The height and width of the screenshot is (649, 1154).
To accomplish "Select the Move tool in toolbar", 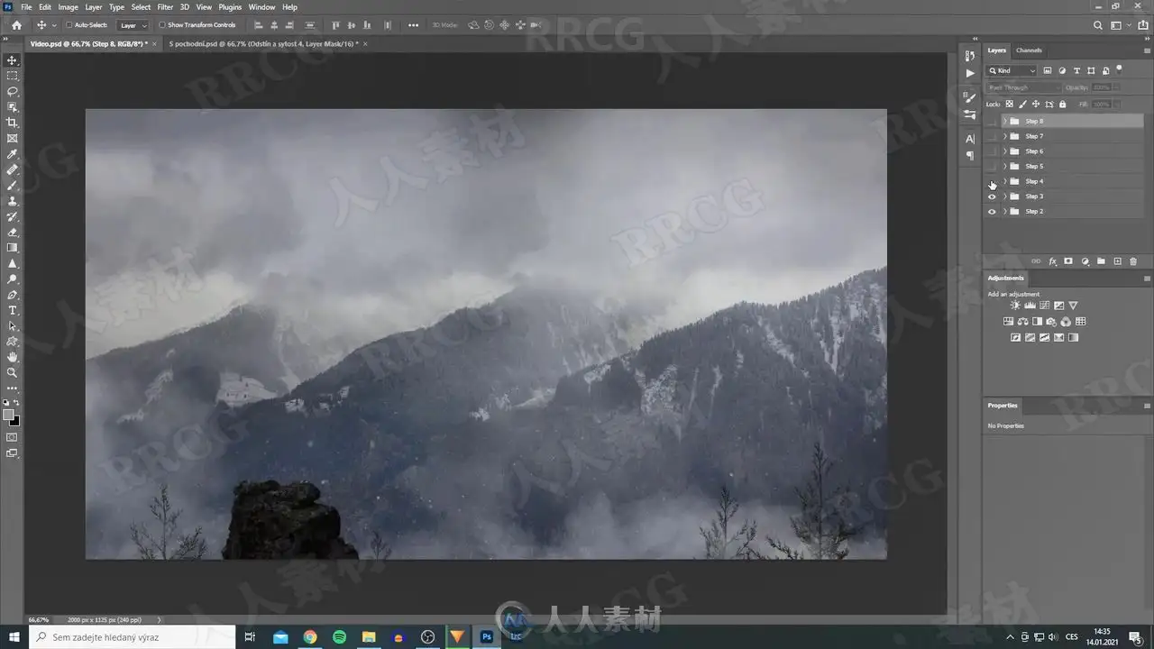I will click(x=13, y=60).
